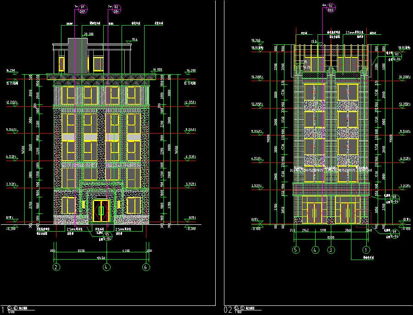
Task: Select grid axis bubble 6
Action: point(146,267)
